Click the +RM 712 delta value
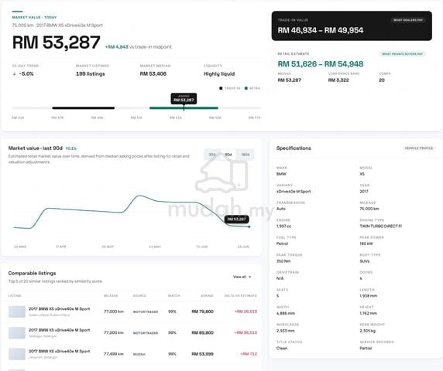The width and height of the screenshot is (443, 371). pos(249,354)
